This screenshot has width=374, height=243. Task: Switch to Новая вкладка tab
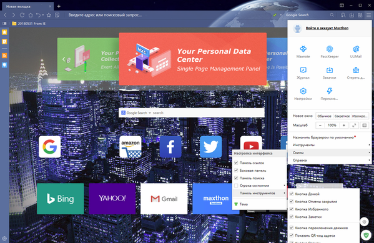(27, 6)
